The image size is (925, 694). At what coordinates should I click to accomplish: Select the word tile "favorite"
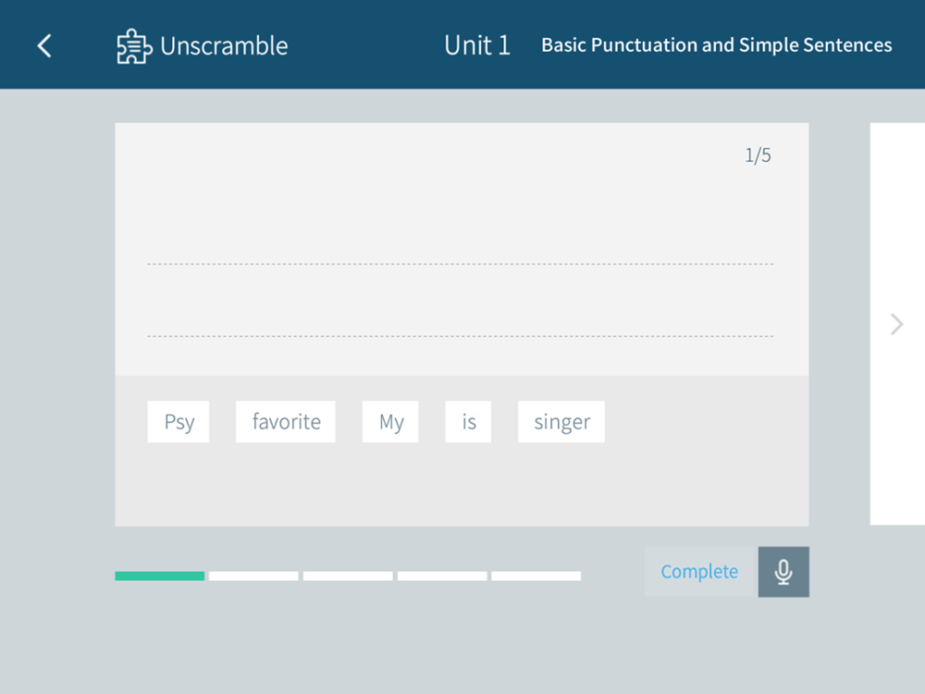286,422
